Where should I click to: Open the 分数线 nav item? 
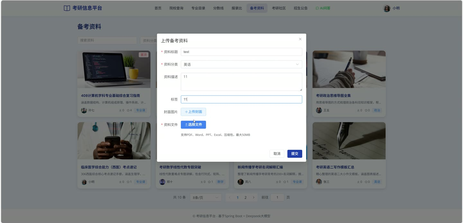(x=218, y=8)
